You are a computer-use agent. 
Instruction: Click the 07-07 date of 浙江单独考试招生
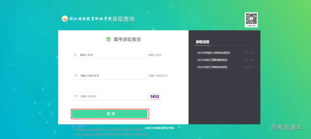point(249,67)
